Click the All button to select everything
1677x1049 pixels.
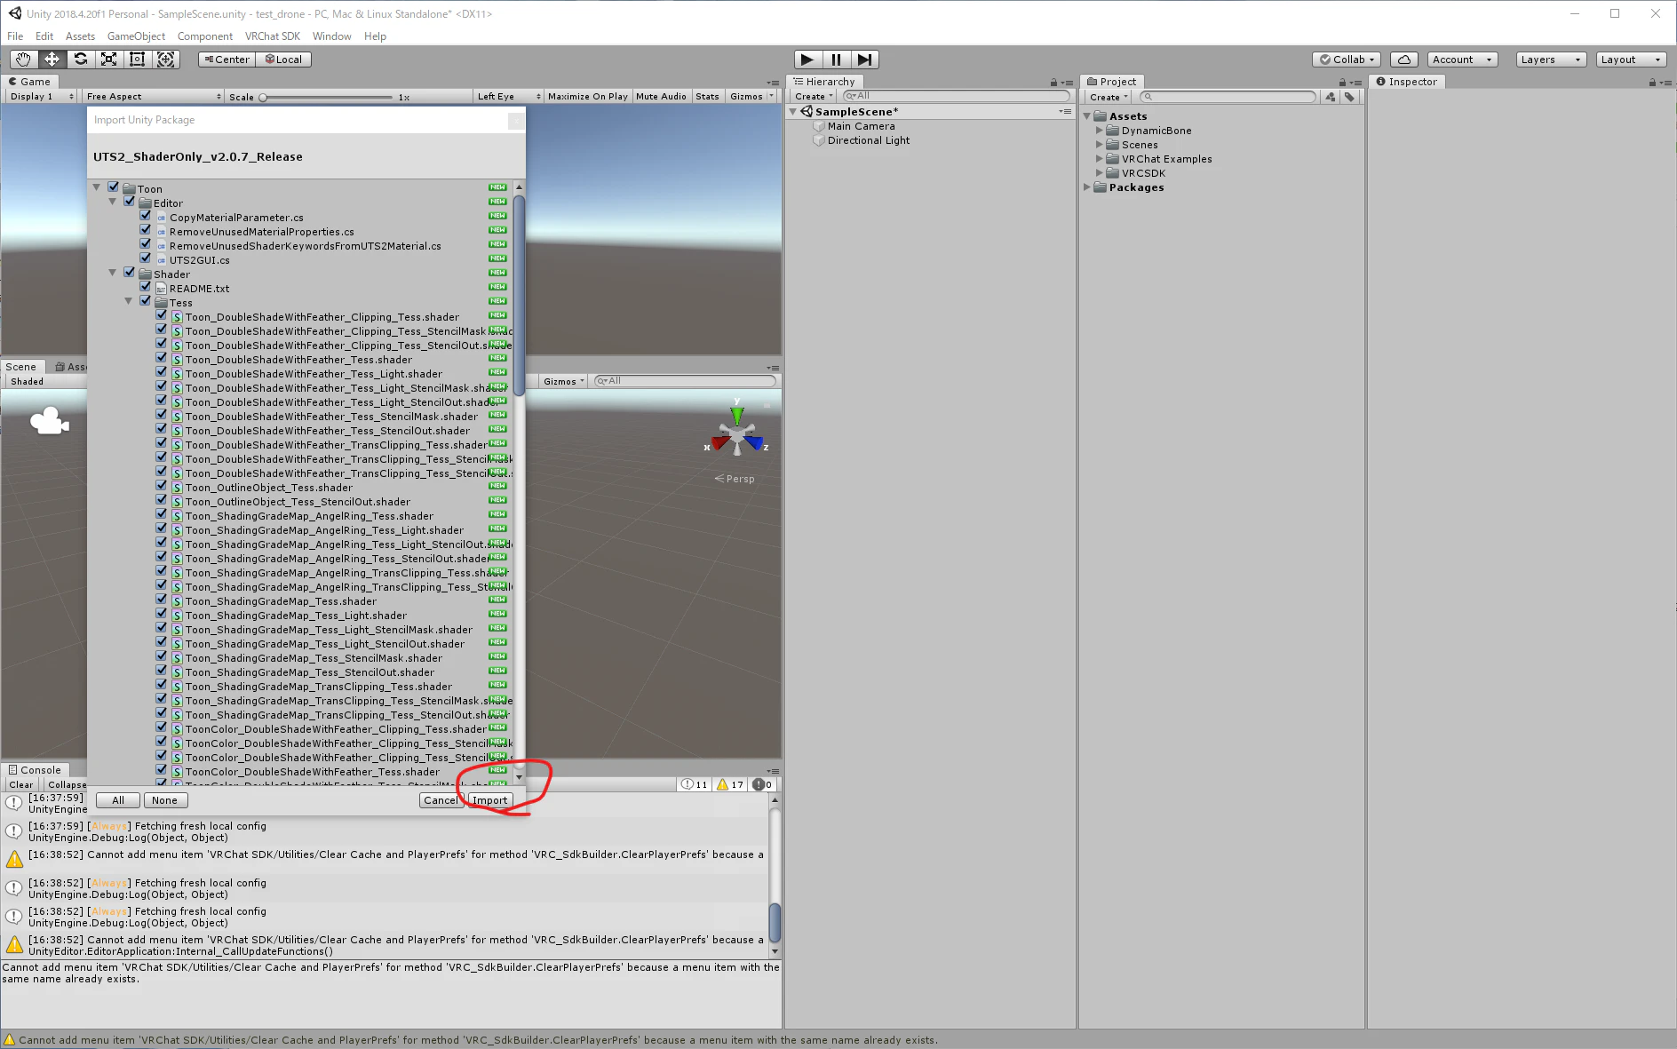tap(118, 800)
